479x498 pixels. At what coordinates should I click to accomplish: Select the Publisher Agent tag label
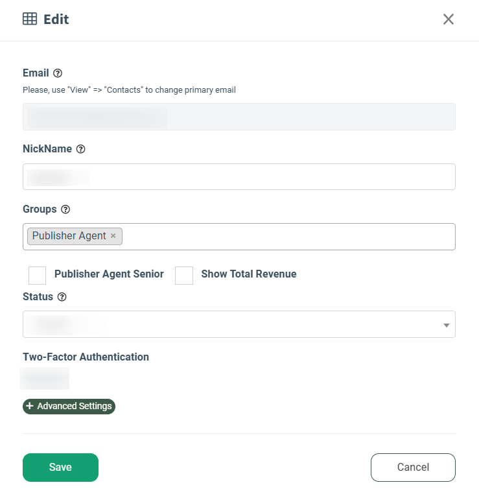(69, 235)
